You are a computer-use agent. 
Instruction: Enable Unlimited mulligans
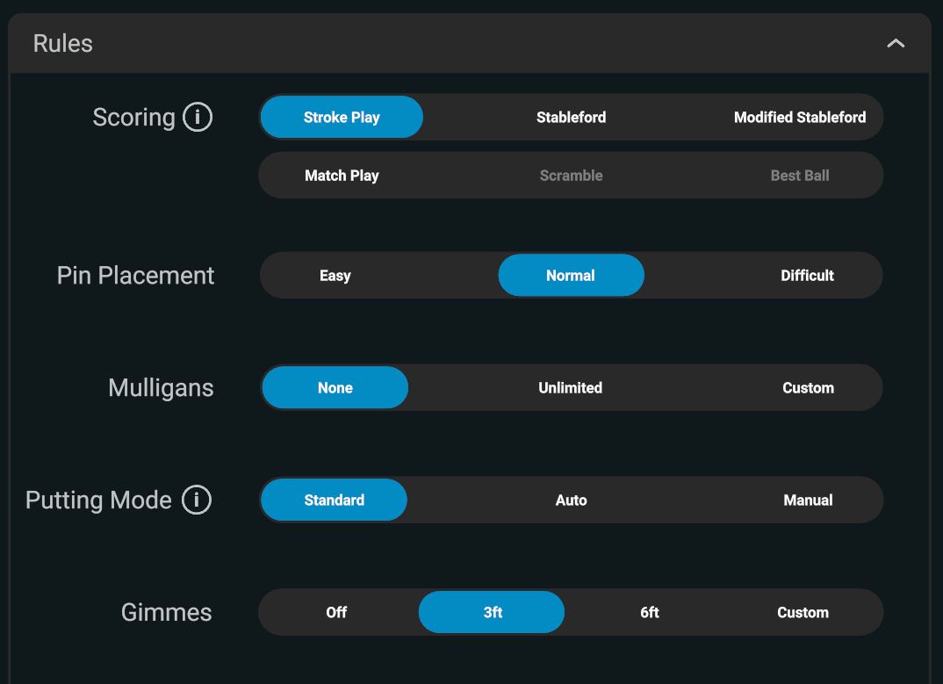click(571, 388)
